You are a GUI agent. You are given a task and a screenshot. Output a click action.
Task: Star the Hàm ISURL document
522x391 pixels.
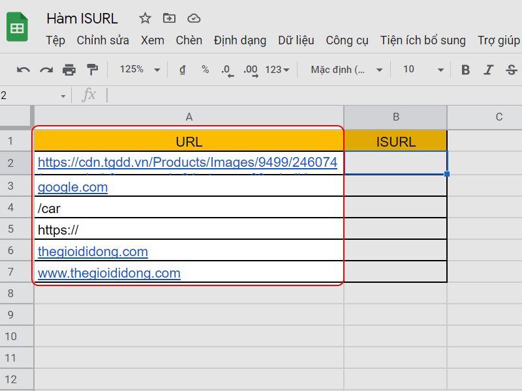pos(145,18)
